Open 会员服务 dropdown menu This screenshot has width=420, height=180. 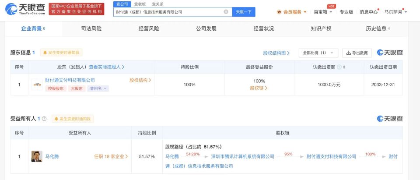(295, 12)
